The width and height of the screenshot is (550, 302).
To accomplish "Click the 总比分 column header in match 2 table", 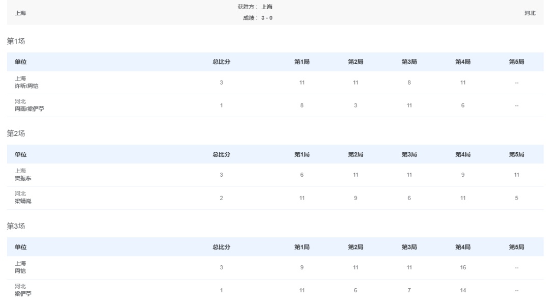I will (222, 154).
